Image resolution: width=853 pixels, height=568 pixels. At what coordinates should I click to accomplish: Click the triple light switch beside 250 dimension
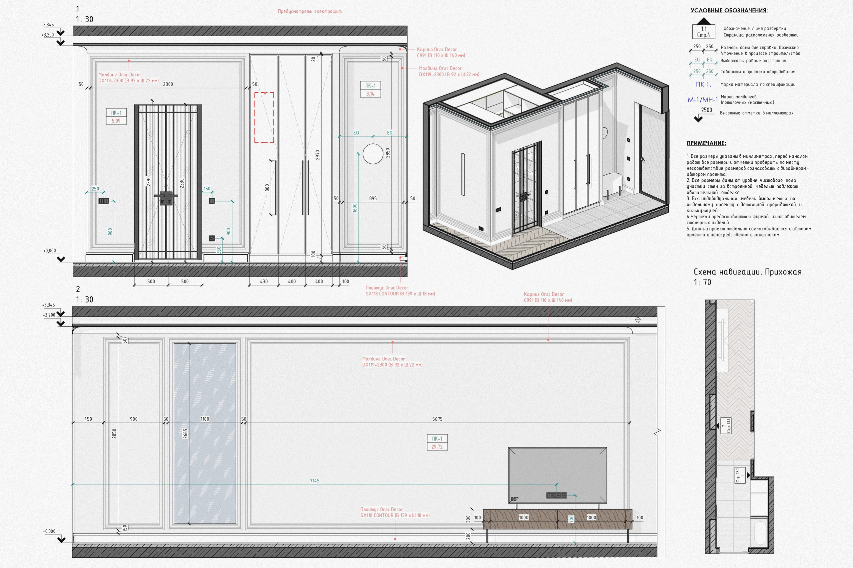point(103,201)
